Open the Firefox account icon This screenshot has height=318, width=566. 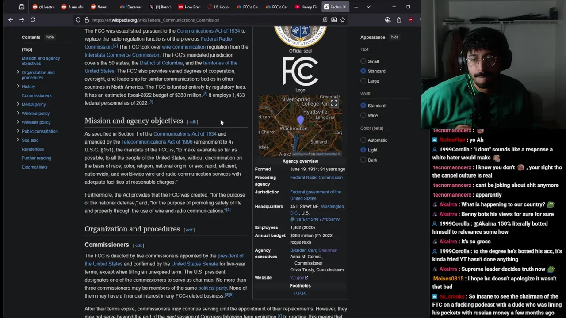click(388, 20)
